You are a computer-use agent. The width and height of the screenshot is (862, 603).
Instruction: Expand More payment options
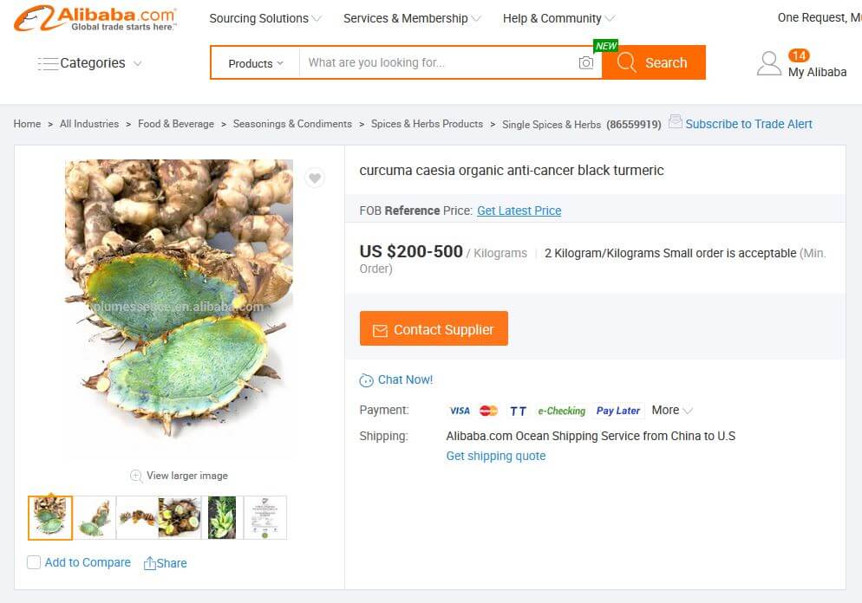pyautogui.click(x=672, y=410)
